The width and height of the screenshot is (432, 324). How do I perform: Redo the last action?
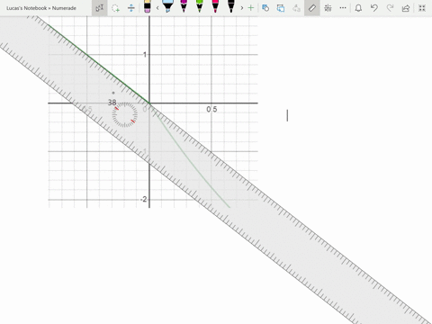(x=390, y=8)
